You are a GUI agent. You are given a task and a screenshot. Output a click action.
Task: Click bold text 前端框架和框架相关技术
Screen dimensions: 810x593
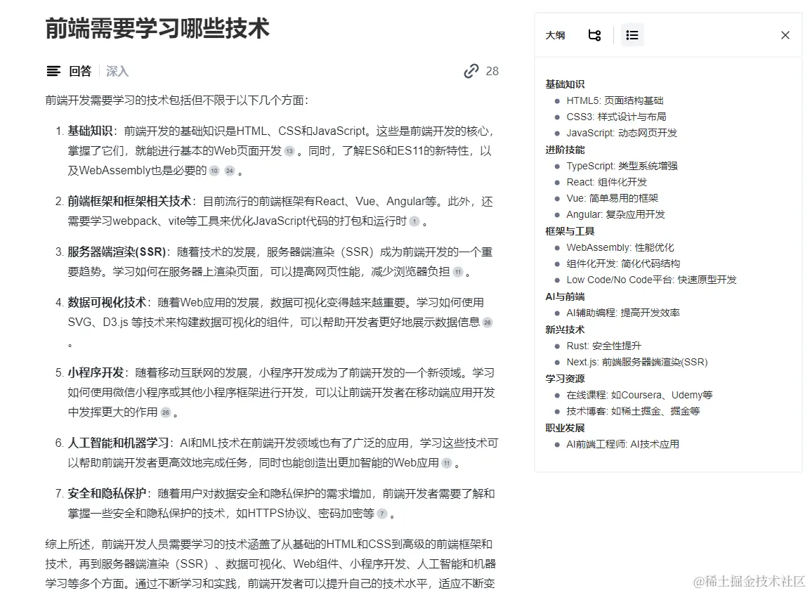tap(129, 202)
